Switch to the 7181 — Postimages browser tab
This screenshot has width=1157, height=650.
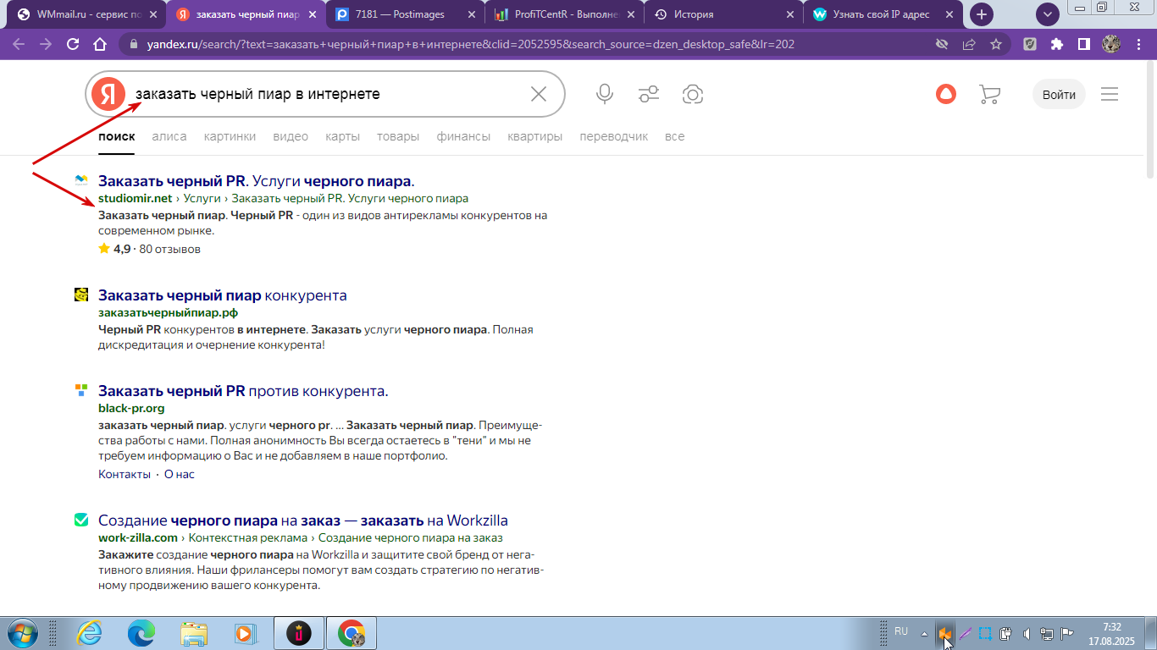click(x=406, y=14)
